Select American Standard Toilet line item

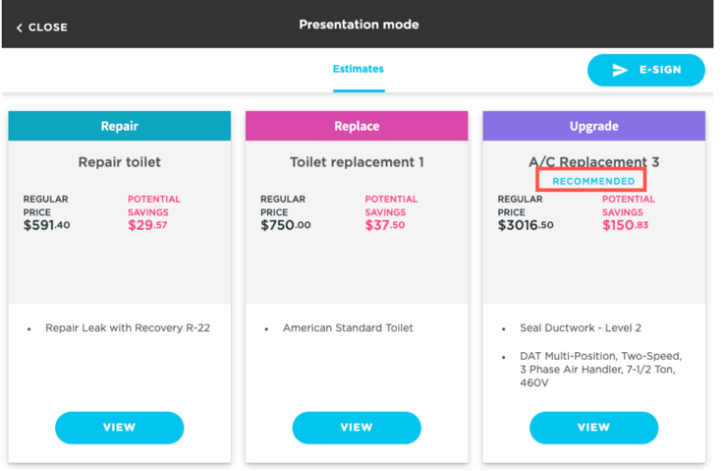348,327
